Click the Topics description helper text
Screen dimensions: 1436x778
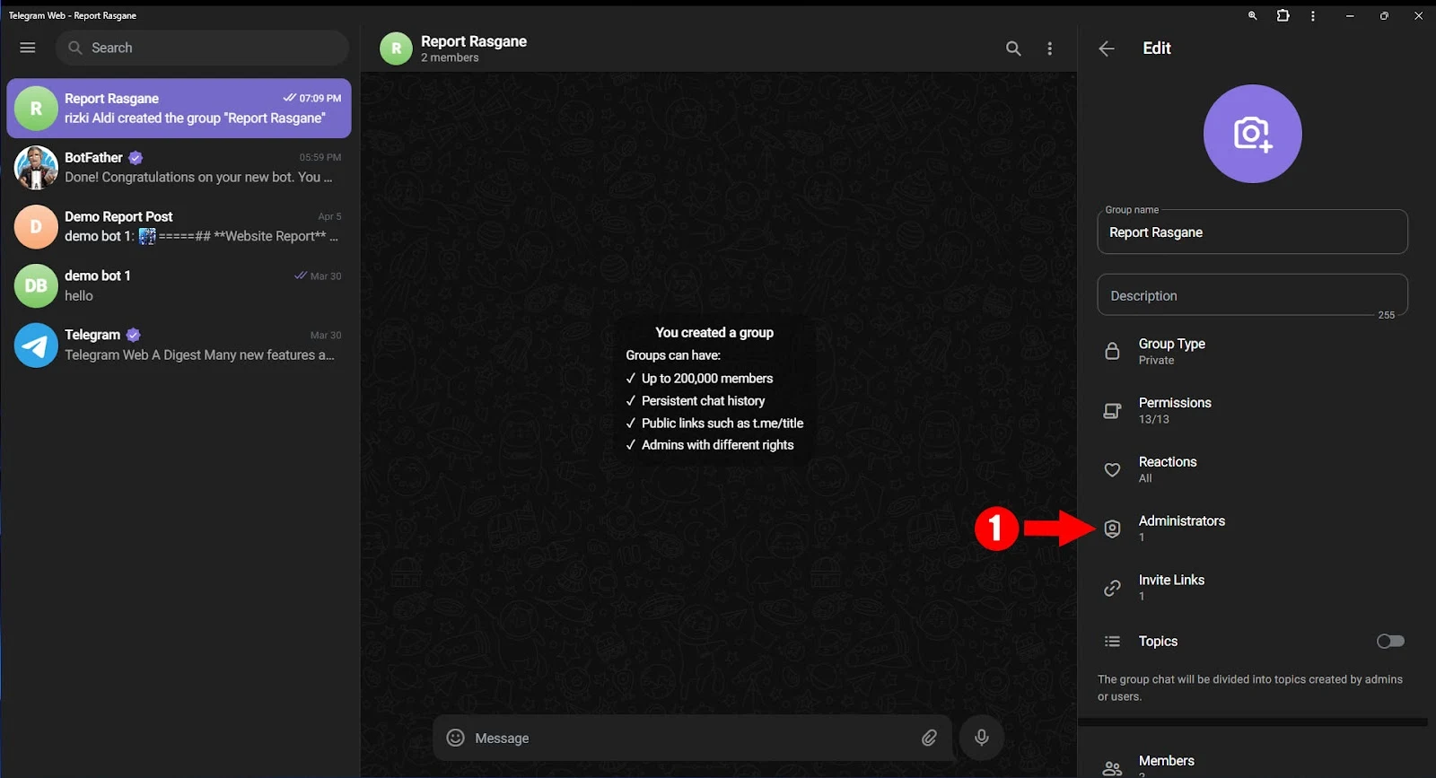coord(1250,688)
